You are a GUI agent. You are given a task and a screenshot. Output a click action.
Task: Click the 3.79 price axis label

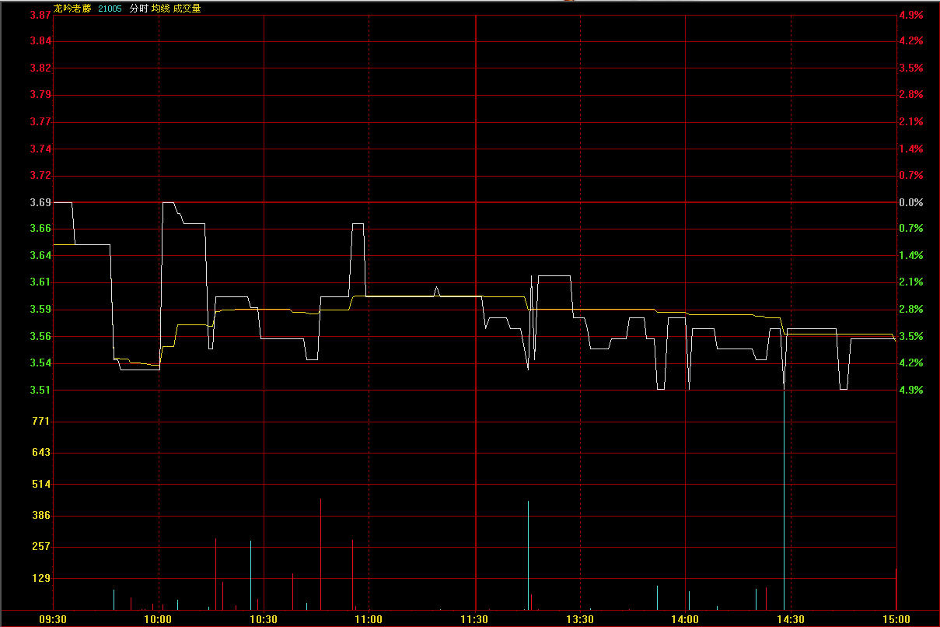pos(40,95)
